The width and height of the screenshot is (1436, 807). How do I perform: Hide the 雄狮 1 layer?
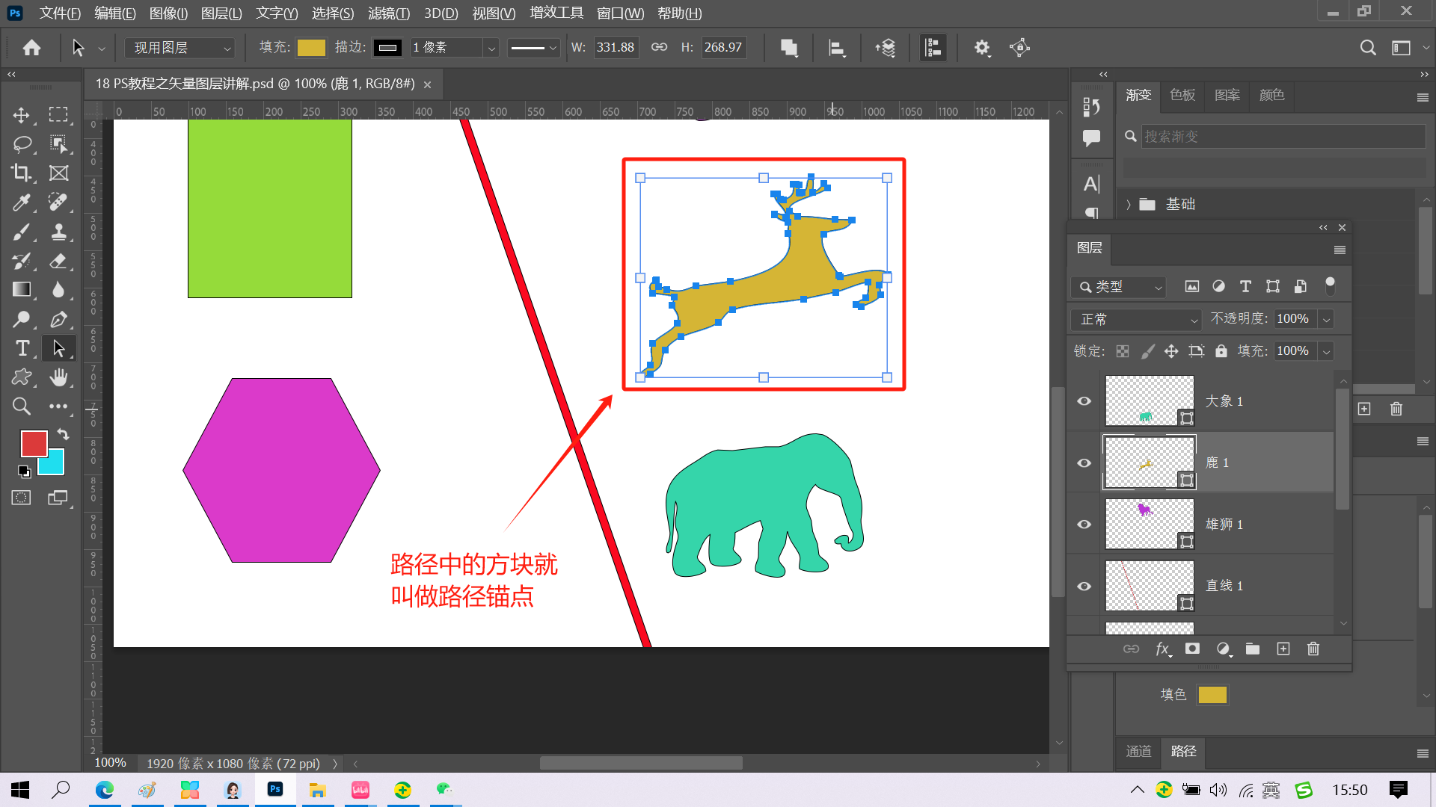[1084, 525]
